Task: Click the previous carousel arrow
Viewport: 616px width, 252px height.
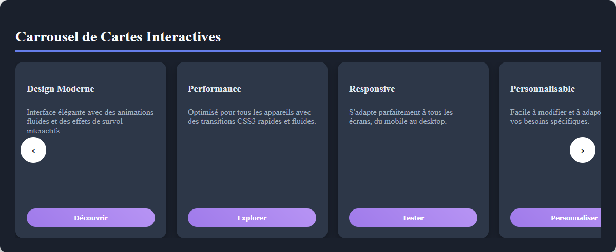Action: 33,151
